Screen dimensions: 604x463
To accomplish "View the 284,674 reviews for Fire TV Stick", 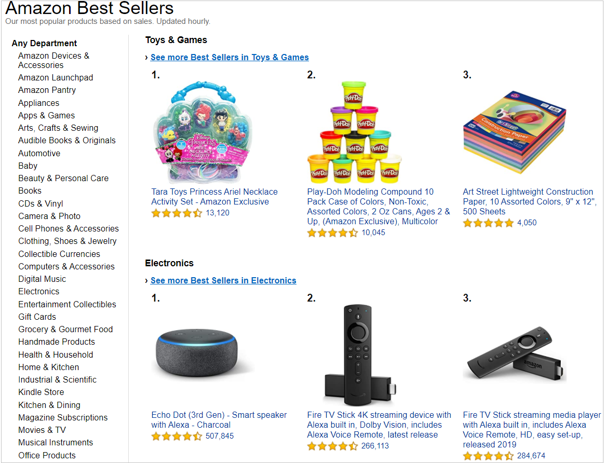I will click(x=531, y=456).
